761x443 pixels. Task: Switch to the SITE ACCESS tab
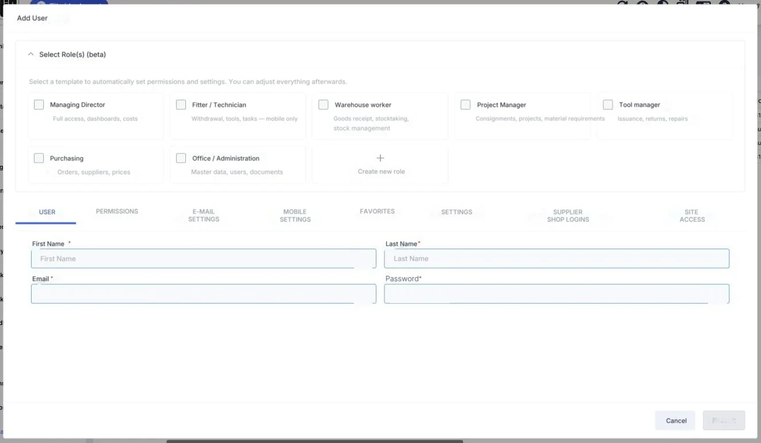(x=692, y=216)
